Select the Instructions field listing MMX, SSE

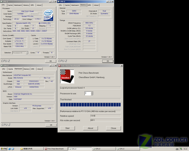33,31
